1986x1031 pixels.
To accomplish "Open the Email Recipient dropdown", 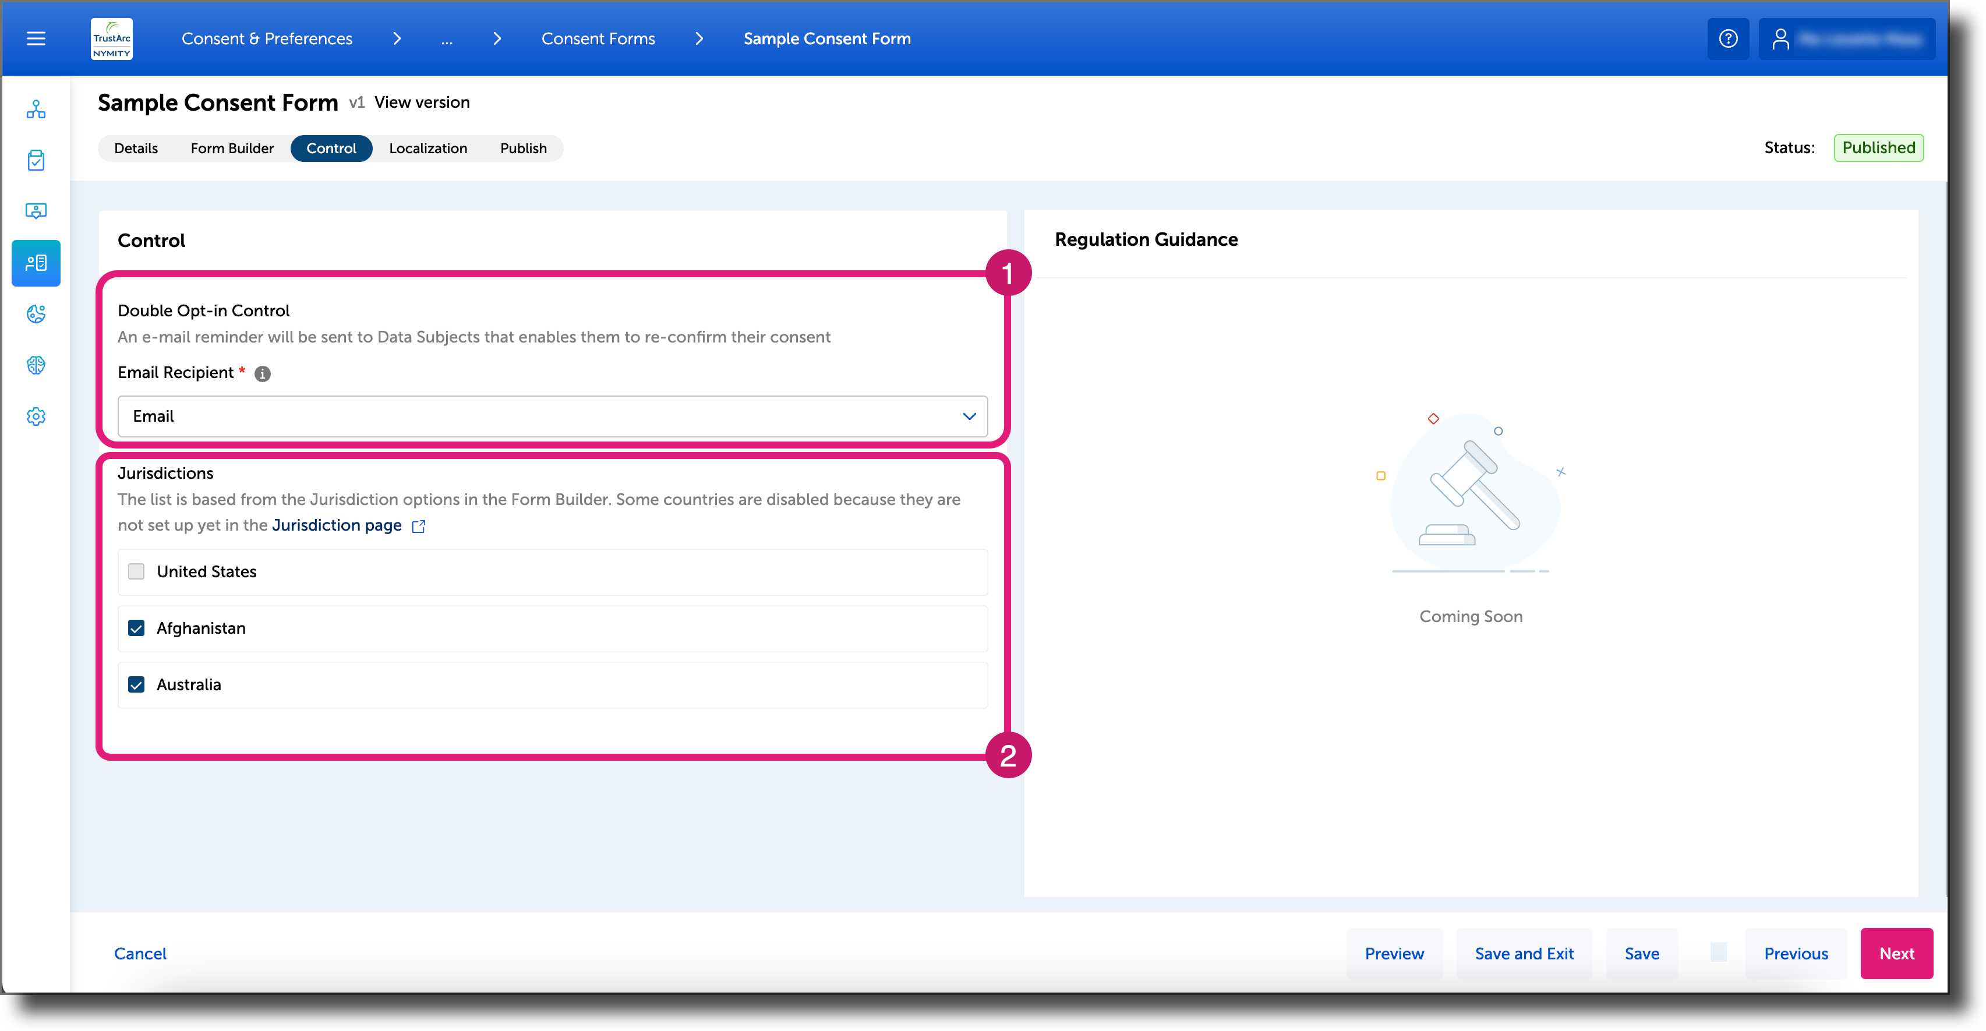I will 969,416.
